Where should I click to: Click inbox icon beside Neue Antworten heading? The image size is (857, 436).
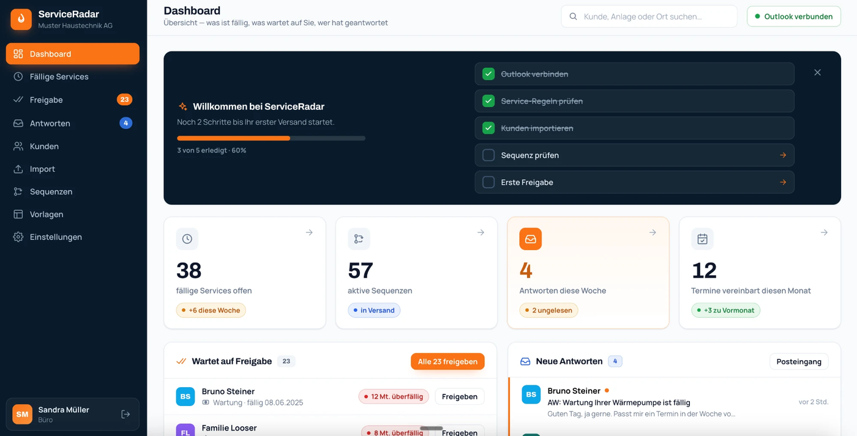pyautogui.click(x=525, y=361)
